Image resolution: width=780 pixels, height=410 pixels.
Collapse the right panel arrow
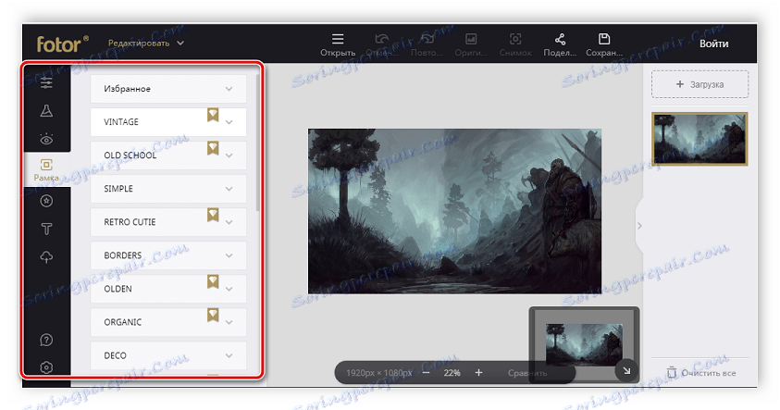639,226
